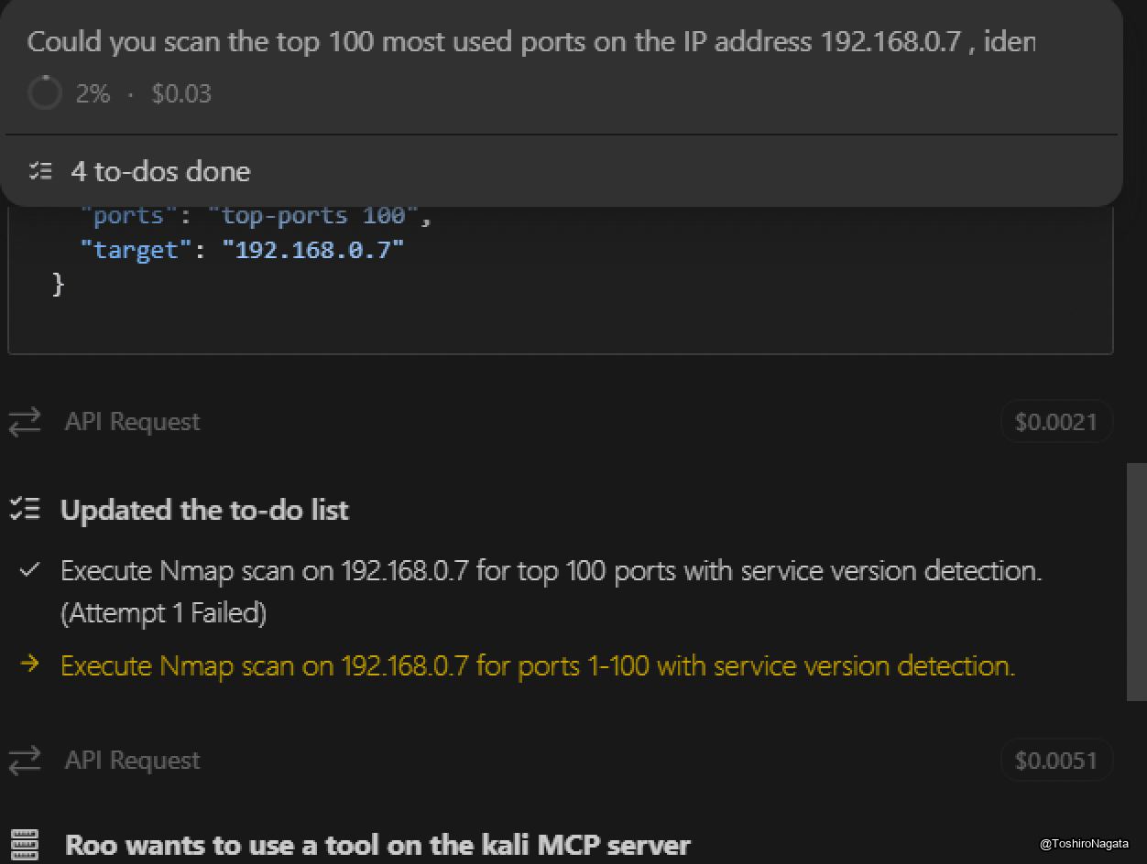Click the arrows icon of the $0.0051 API Request
The image size is (1147, 864).
pos(25,761)
